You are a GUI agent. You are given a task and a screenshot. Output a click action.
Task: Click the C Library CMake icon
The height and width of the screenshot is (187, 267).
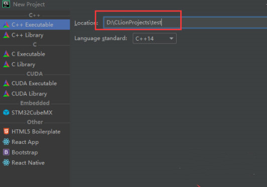pos(7,65)
